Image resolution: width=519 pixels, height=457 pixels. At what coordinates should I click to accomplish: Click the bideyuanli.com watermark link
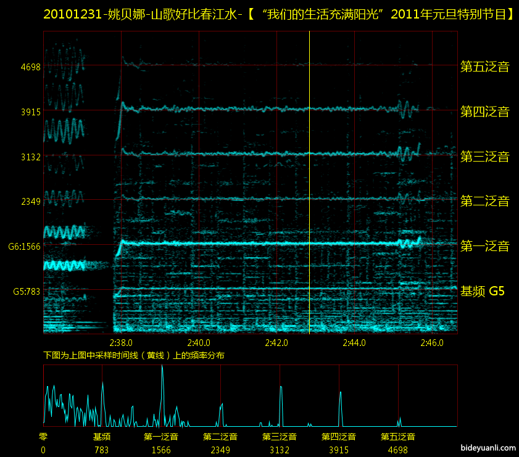[x=488, y=450]
